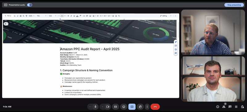This screenshot has width=247, height=112.
Task: Leave the call with red hang-up button
Action: click(x=155, y=107)
